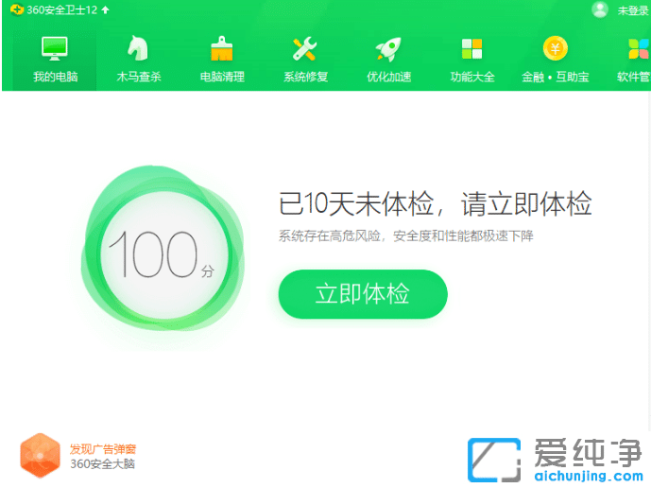This screenshot has width=651, height=488.
Task: Click 未登录 to sign in
Action: tap(633, 10)
